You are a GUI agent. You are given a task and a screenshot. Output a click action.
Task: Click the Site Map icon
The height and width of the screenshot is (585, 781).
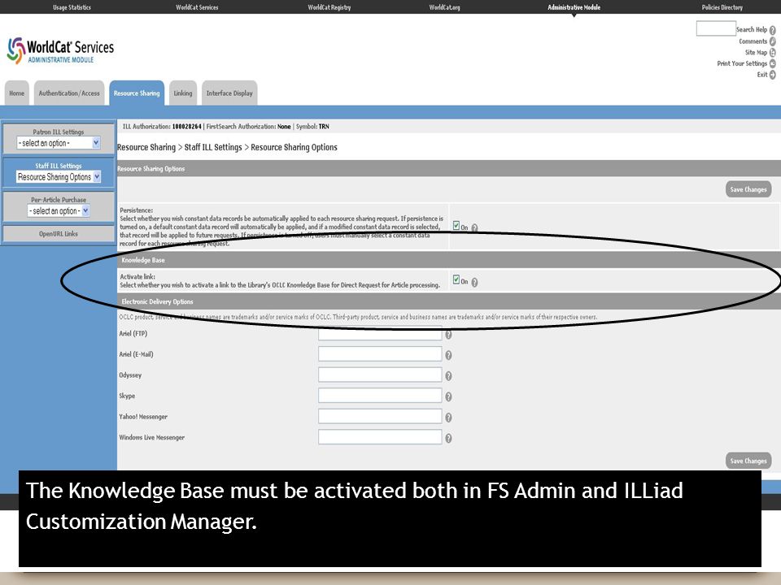point(773,52)
